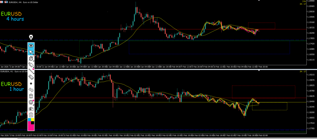Select the arrow cursor tool

[31, 52]
